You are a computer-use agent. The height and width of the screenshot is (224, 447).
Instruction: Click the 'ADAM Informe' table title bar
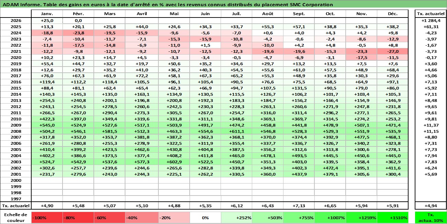tap(223, 4)
